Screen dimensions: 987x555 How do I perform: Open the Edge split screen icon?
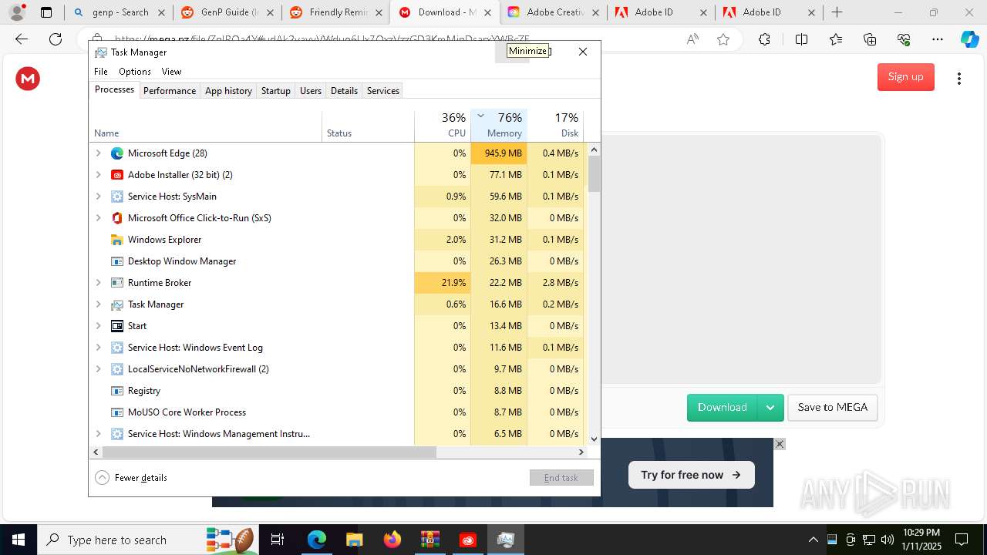(x=801, y=40)
